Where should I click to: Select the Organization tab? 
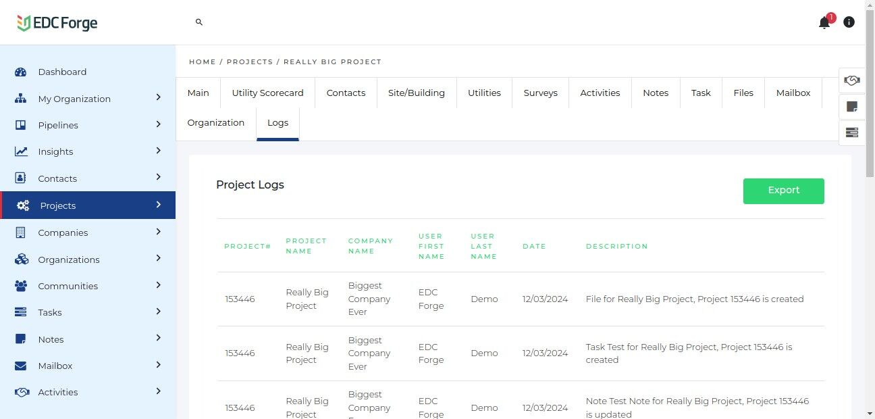tap(216, 123)
